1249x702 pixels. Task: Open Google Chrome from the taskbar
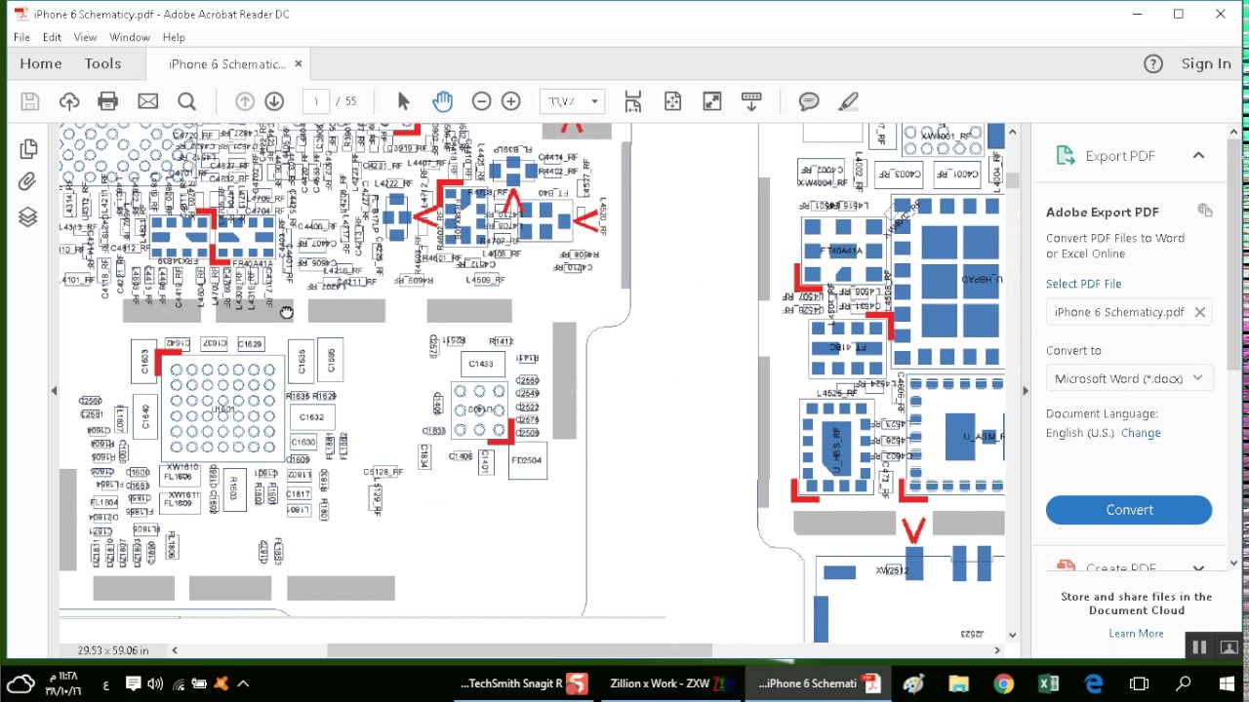1003,683
